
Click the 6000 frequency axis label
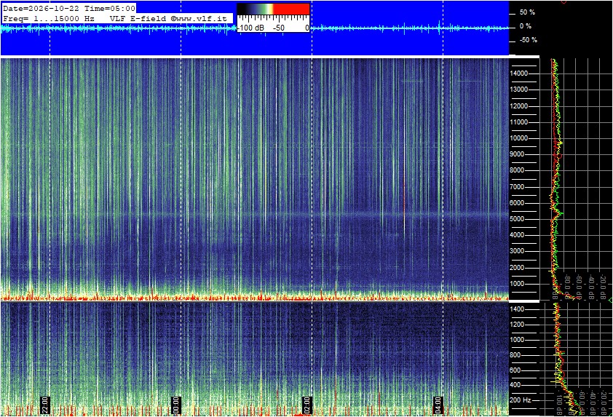pyautogui.click(x=517, y=203)
